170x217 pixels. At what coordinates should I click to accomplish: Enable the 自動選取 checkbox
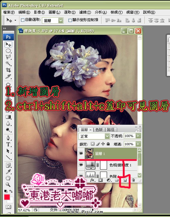click(23, 20)
